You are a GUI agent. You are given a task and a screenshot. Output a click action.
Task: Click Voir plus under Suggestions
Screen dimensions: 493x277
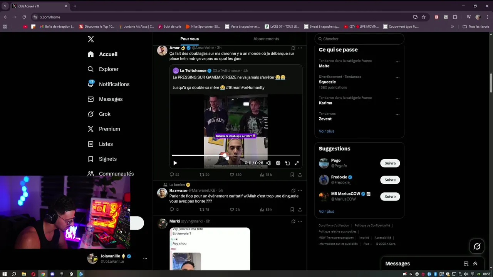click(x=326, y=212)
